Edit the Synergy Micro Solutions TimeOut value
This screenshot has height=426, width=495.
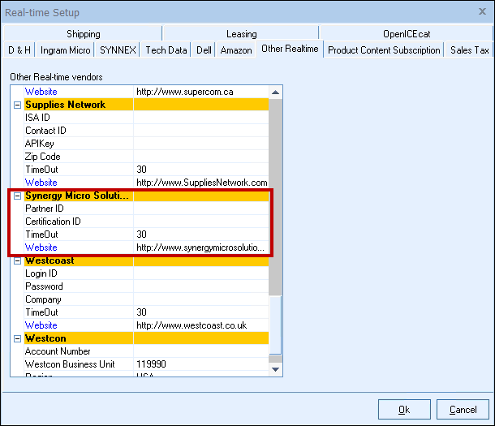[201, 235]
